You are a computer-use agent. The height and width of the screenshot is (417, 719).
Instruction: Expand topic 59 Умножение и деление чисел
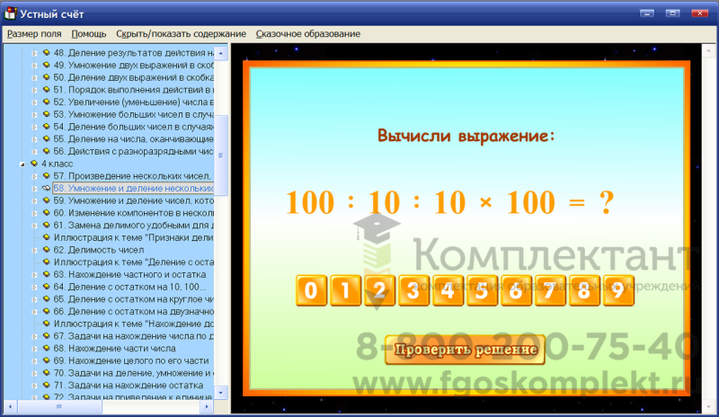[34, 201]
